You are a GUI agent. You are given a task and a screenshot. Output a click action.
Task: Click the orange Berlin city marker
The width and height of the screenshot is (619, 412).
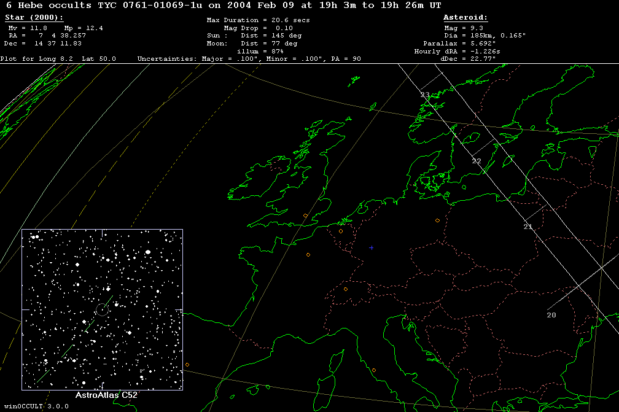coord(437,220)
